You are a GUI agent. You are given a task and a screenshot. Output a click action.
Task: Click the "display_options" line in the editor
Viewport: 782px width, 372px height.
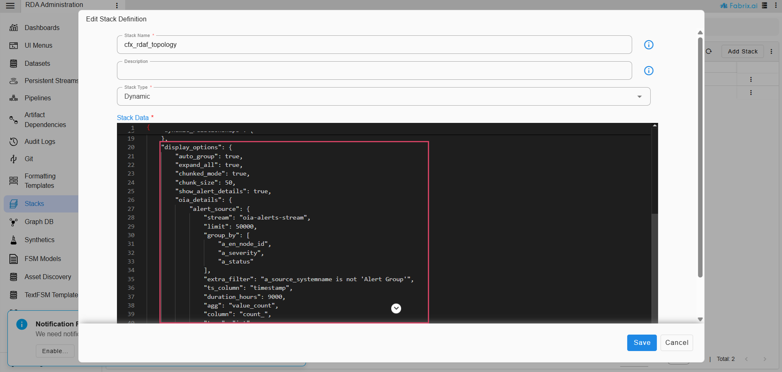196,147
